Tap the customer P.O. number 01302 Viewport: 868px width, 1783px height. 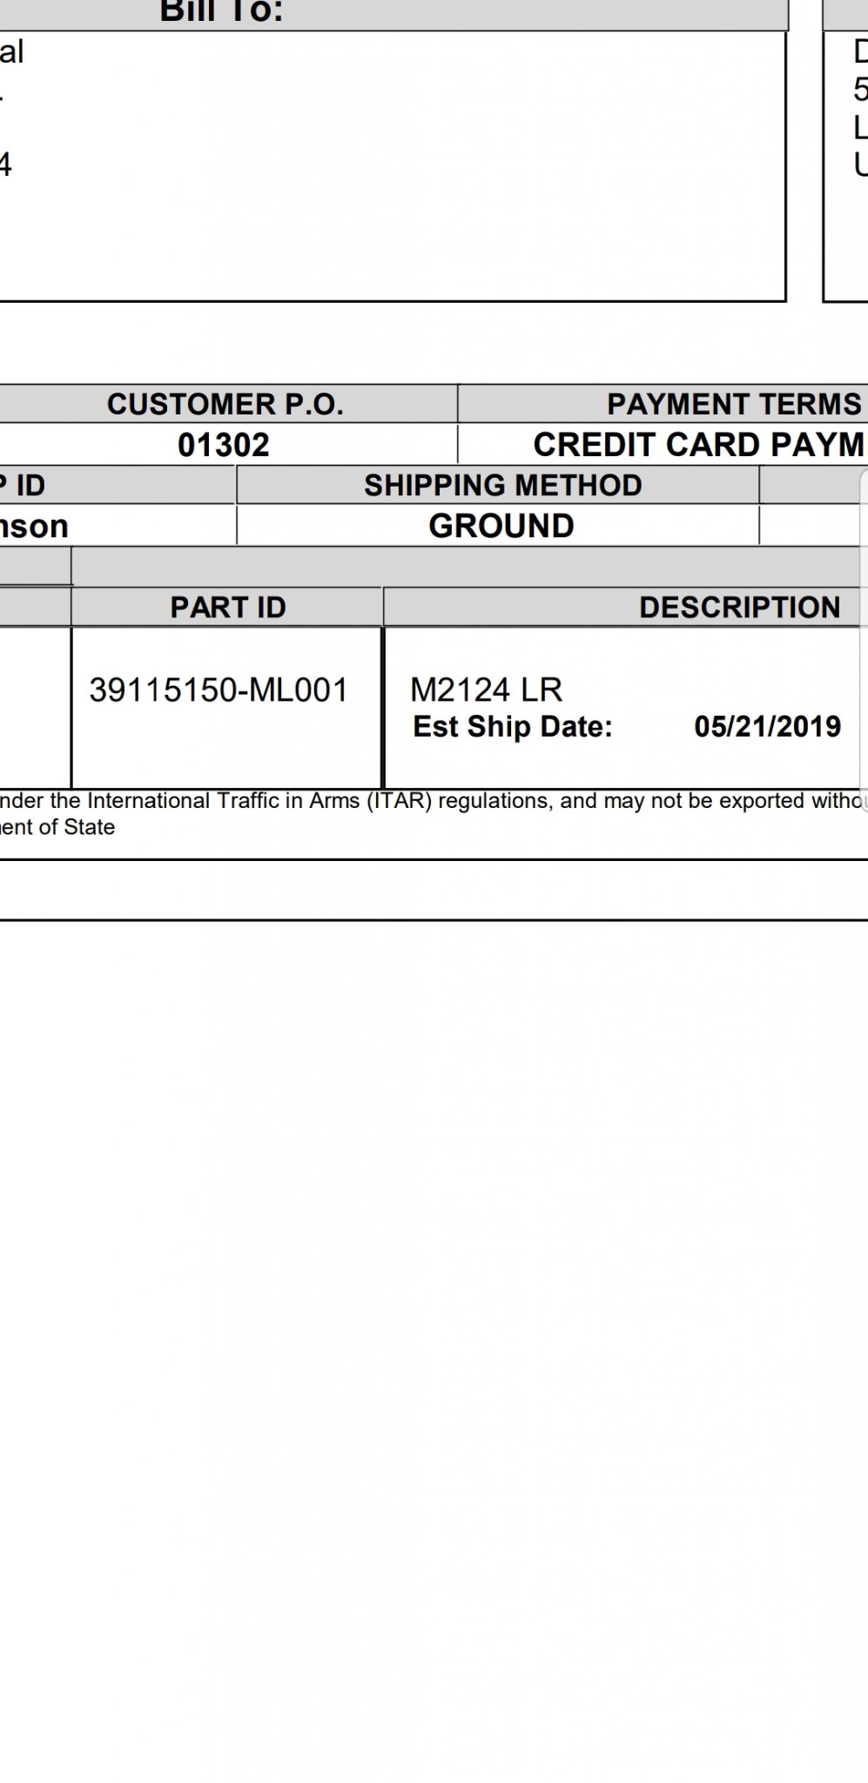click(x=224, y=445)
